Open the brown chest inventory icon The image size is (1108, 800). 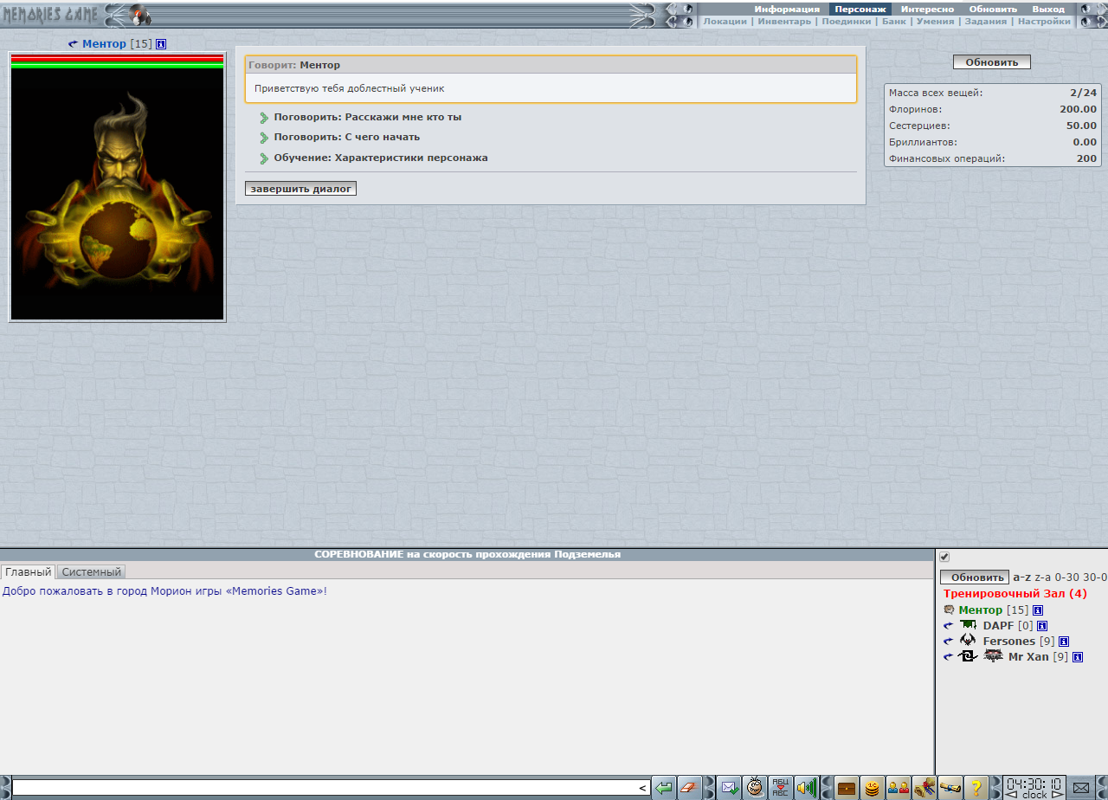click(x=847, y=788)
